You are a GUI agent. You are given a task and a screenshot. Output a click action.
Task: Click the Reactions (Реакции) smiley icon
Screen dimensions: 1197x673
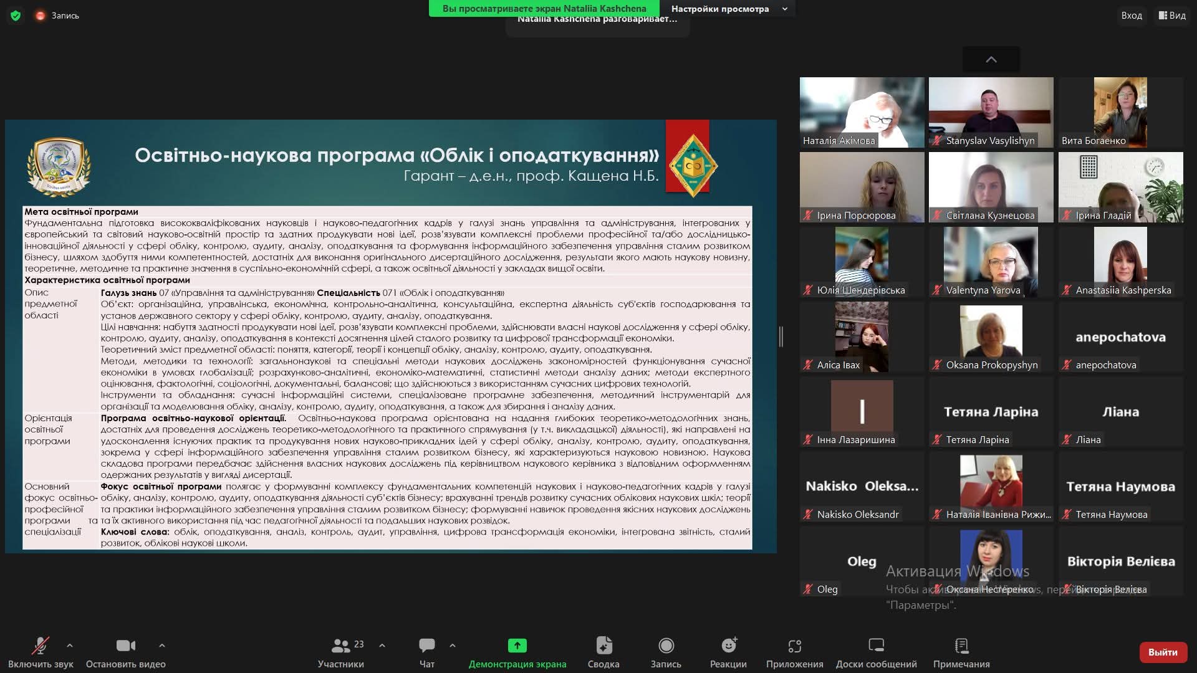(x=728, y=646)
